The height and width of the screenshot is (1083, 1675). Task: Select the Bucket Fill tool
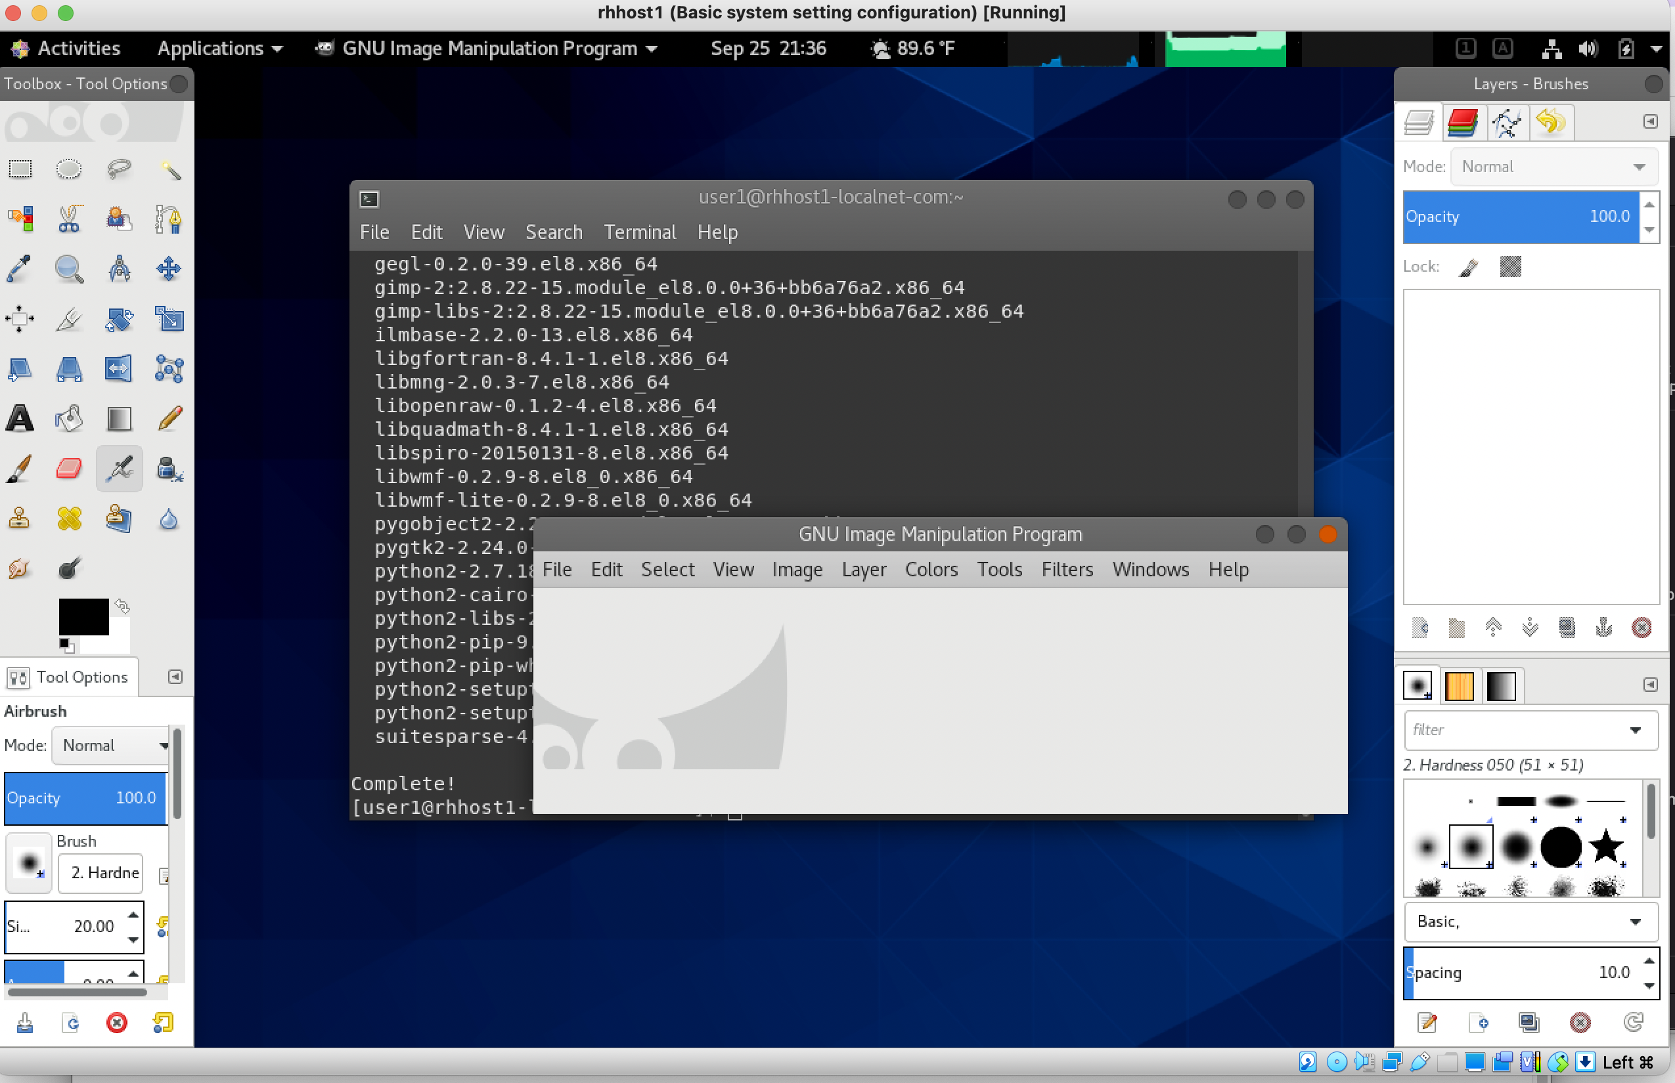point(69,419)
